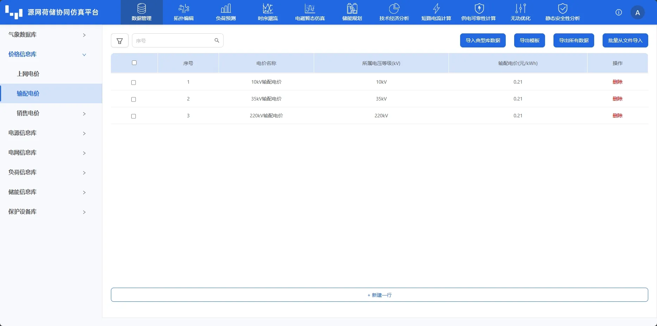657x326 pixels.
Task: Add a row with 新建一行
Action: 379,295
